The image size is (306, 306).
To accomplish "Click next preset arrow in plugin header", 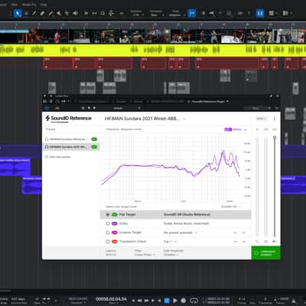I will (94, 108).
